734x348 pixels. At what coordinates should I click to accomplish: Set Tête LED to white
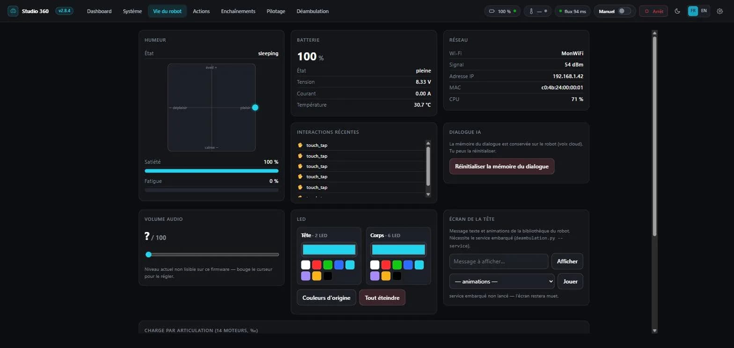306,265
